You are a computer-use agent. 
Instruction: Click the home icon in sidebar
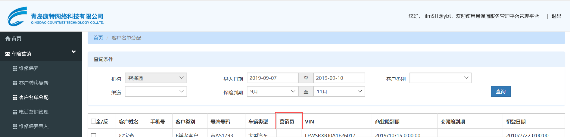8,39
